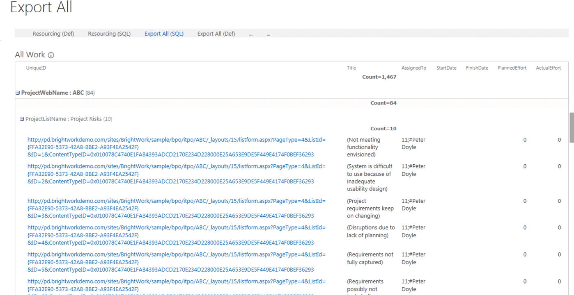
Task: Click title (Not meeting functionality envisioned)
Action: (364, 147)
